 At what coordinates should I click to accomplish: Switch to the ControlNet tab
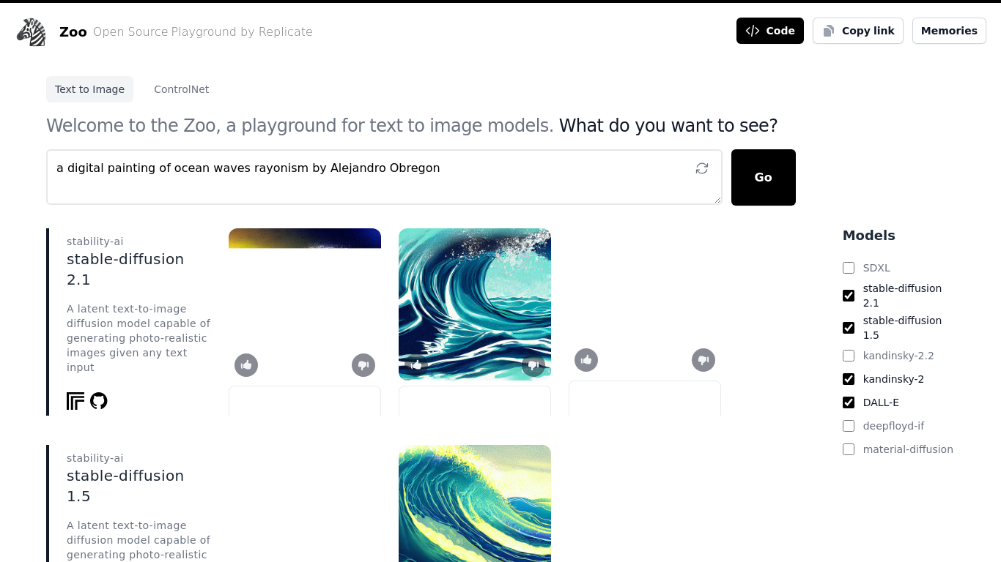click(x=181, y=89)
